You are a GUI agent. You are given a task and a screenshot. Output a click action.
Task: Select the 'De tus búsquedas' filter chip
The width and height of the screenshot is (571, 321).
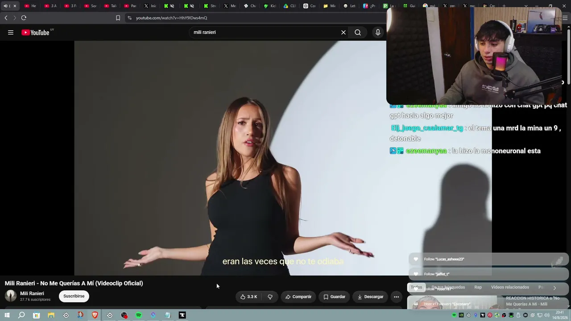click(x=448, y=288)
